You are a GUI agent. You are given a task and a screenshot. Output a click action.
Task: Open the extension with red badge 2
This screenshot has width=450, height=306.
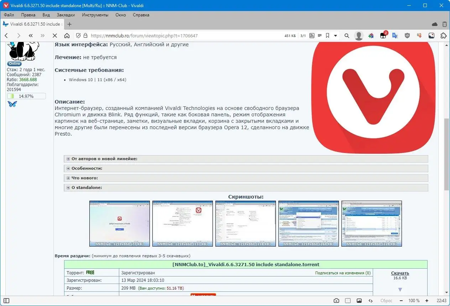pos(383,35)
